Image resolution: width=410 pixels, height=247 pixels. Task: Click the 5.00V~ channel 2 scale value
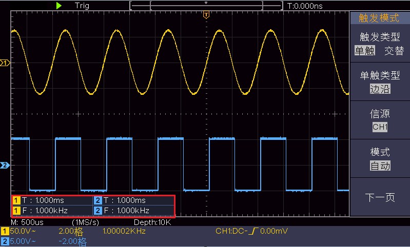[23, 241]
